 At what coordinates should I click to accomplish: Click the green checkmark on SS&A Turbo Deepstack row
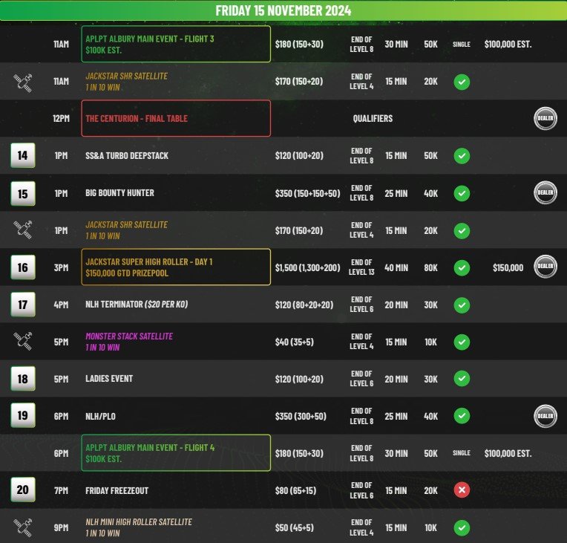(x=462, y=156)
